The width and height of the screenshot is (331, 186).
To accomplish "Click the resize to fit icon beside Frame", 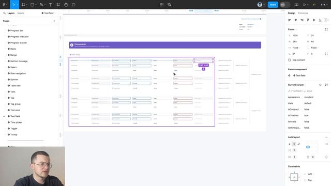I will pyautogui.click(x=326, y=29).
